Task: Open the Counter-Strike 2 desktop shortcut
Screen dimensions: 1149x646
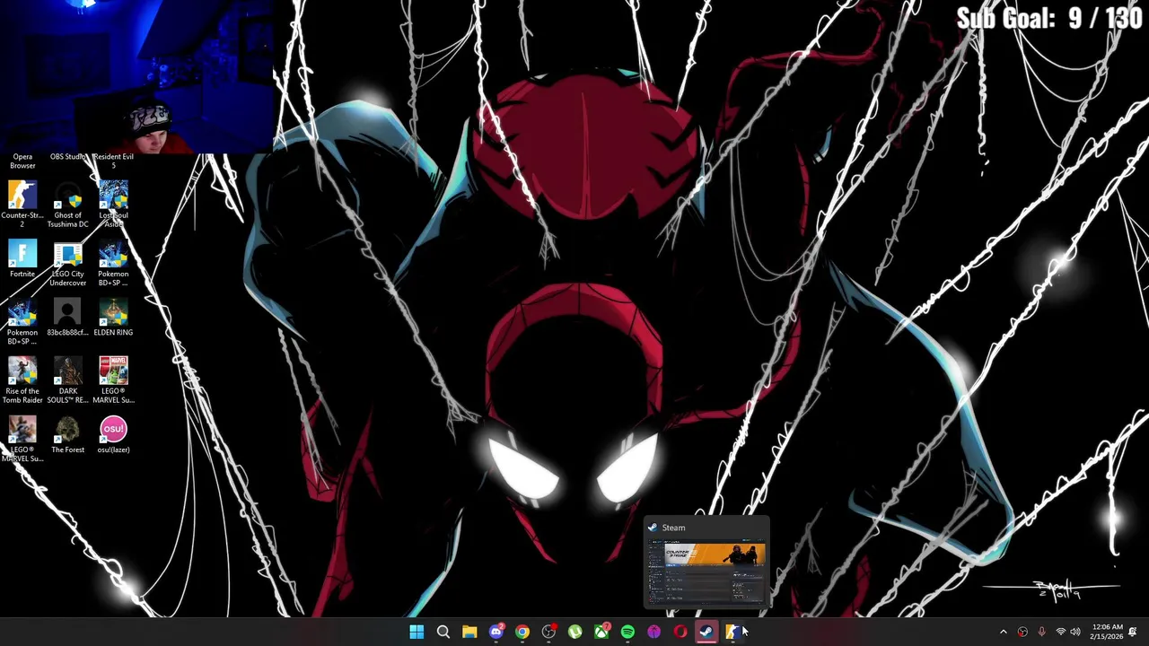Action: coord(22,204)
